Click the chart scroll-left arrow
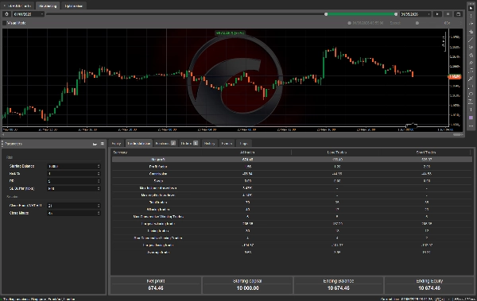 pos(3,134)
